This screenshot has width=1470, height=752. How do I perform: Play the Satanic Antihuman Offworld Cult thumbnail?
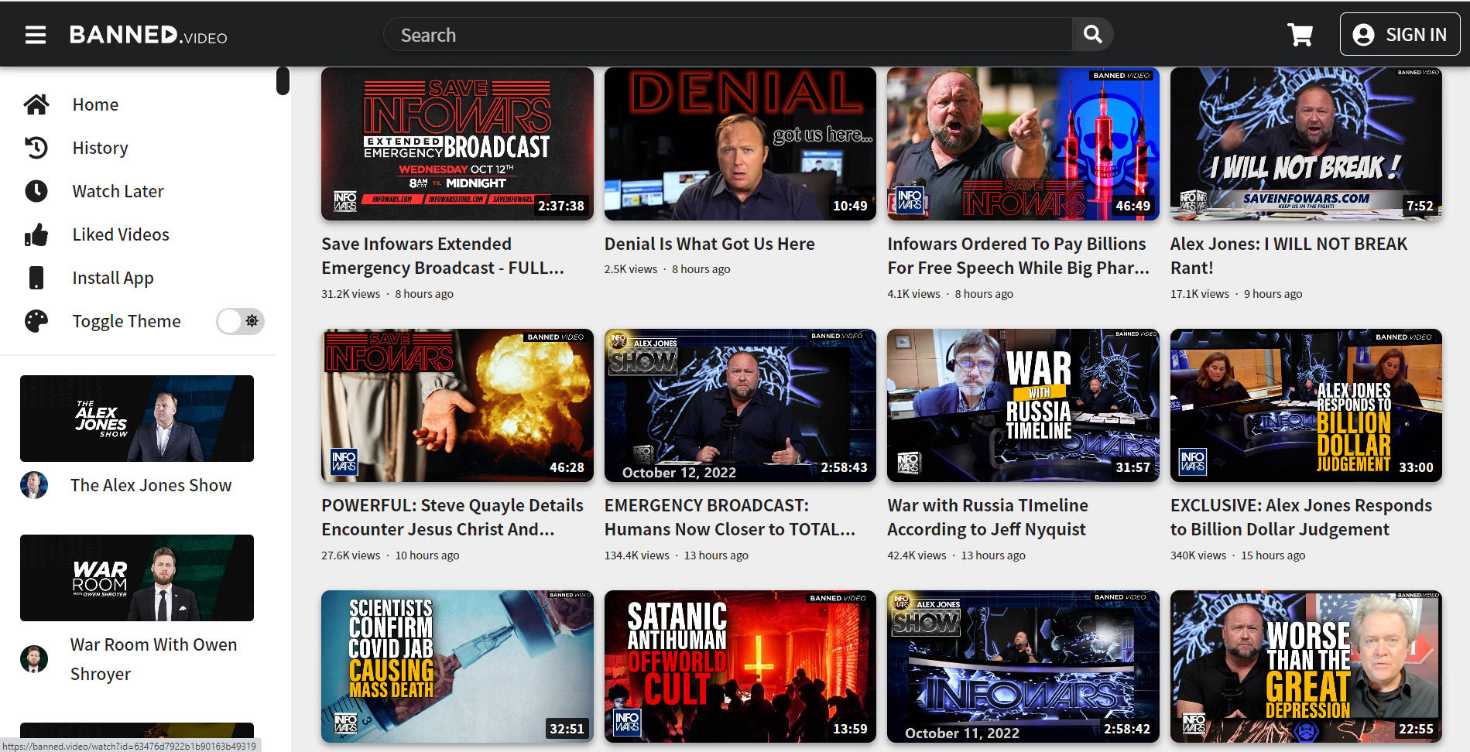tap(740, 667)
